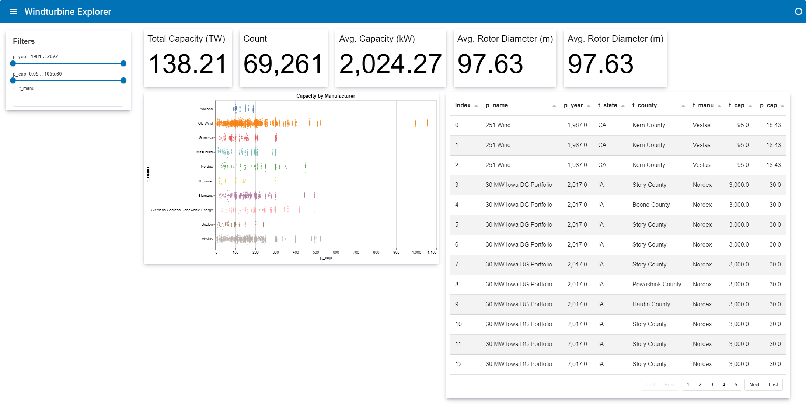Open the hamburger sidebar menu
806x415 pixels.
pyautogui.click(x=13, y=11)
